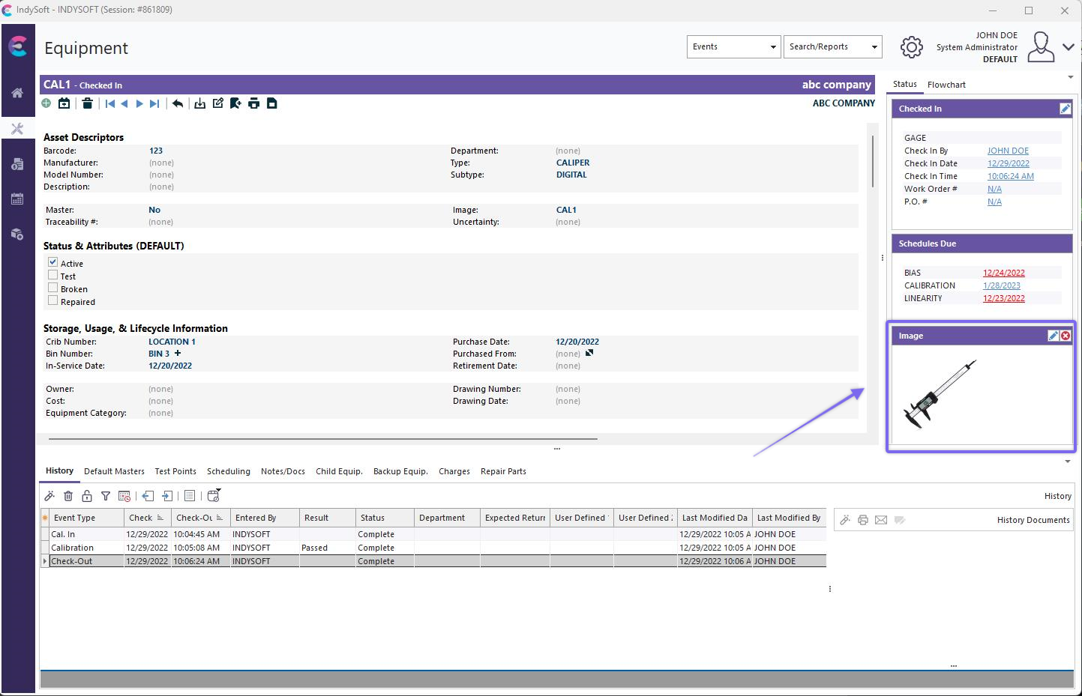The height and width of the screenshot is (696, 1082).
Task: Click the save disk icon in toolbar
Action: pyautogui.click(x=272, y=103)
